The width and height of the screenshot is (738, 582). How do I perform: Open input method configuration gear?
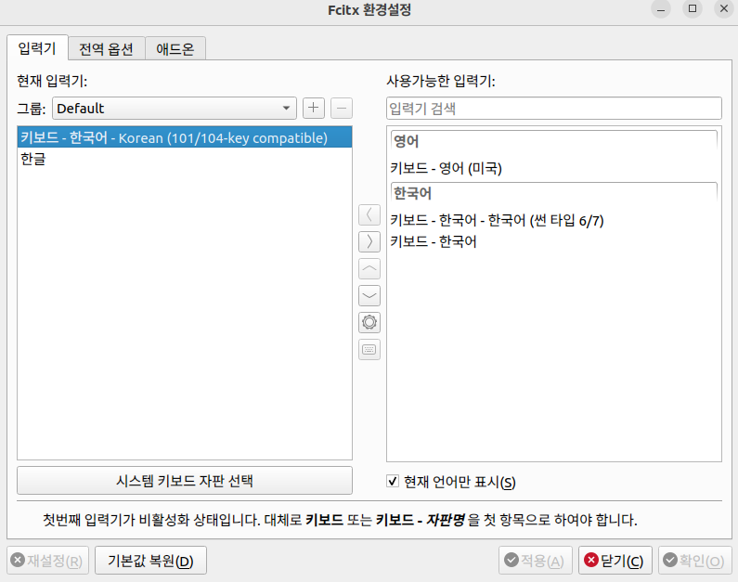pos(369,322)
